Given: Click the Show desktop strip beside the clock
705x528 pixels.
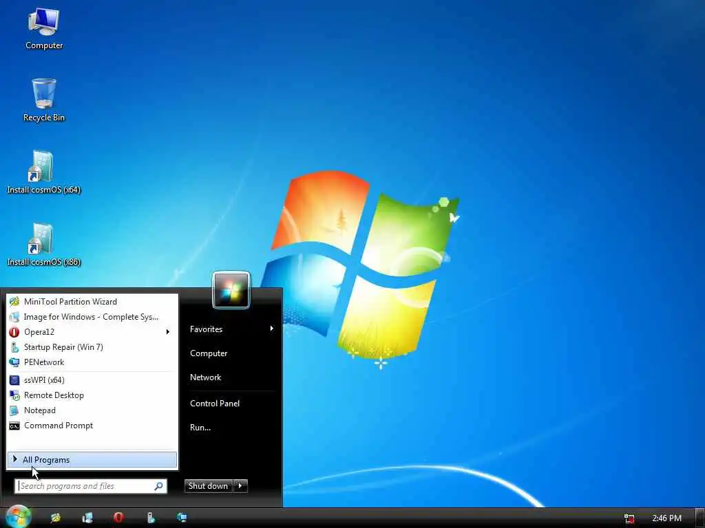Looking at the screenshot, I should 699,518.
